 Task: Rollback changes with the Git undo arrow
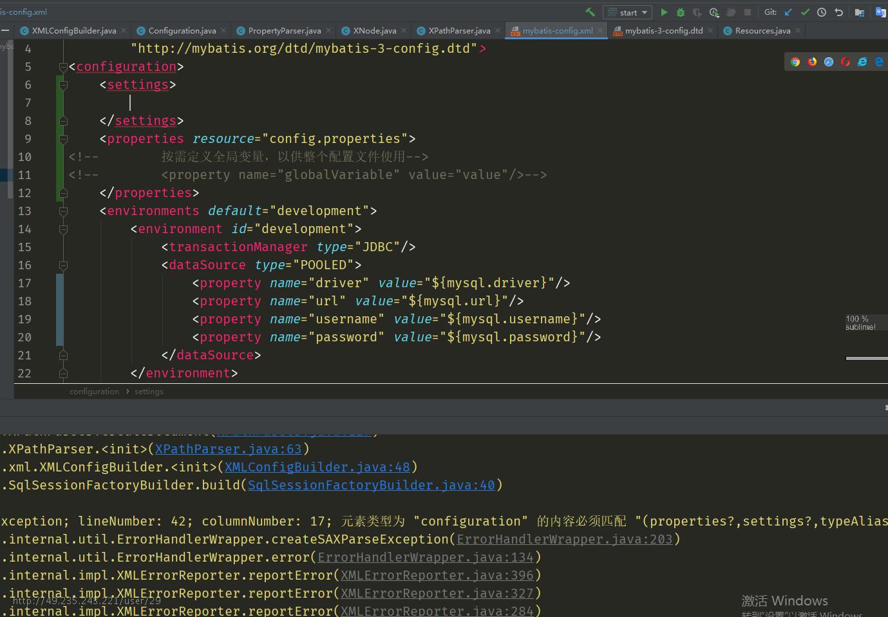pyautogui.click(x=838, y=12)
